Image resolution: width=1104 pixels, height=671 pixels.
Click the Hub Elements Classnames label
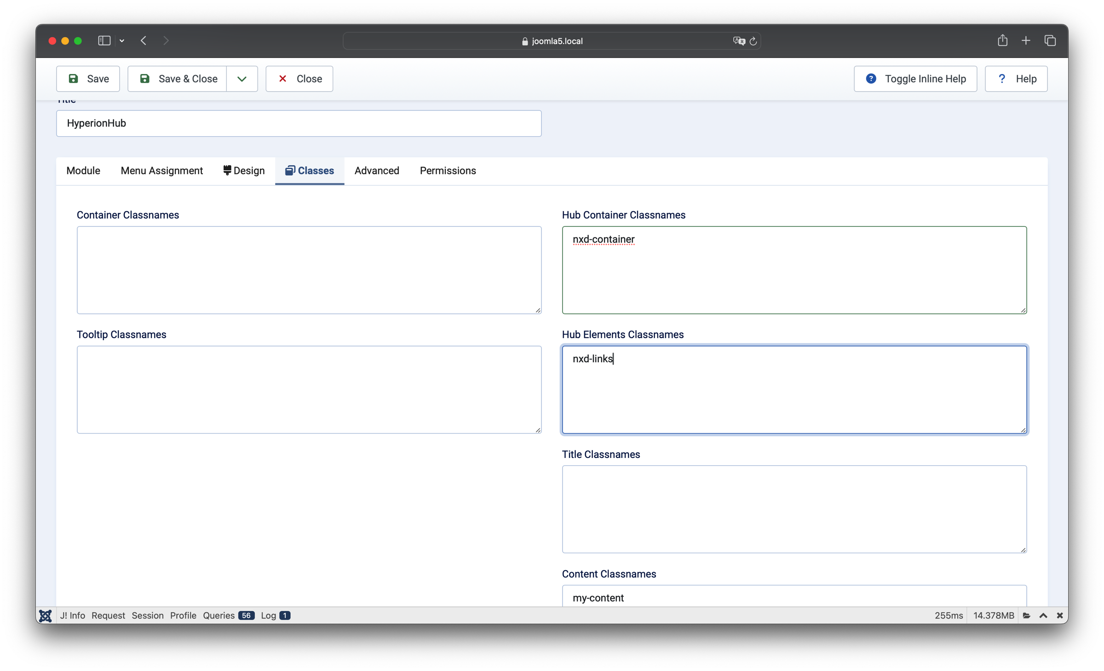(x=623, y=335)
